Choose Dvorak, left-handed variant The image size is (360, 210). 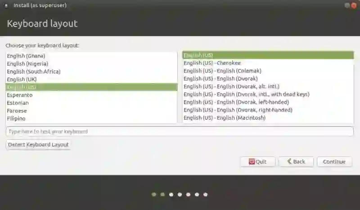pyautogui.click(x=268, y=102)
